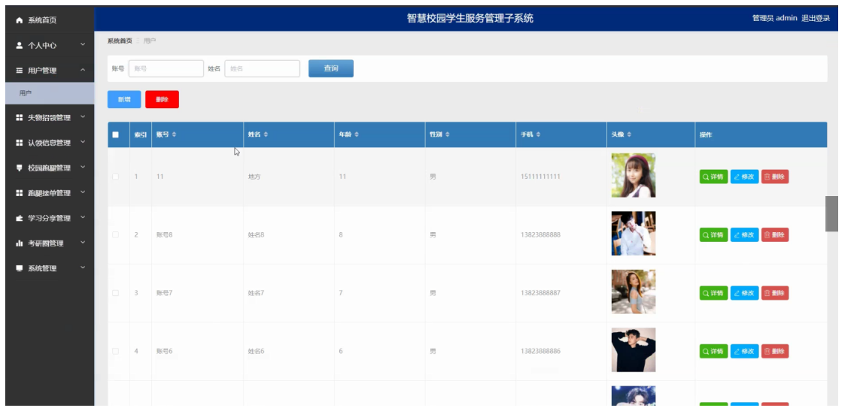This screenshot has width=860, height=417.
Task: Click 删除 for 账号6
Action: coord(775,351)
